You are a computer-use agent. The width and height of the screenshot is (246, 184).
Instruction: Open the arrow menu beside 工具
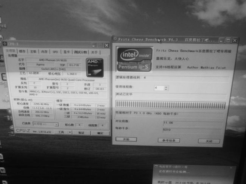[x=70, y=132]
